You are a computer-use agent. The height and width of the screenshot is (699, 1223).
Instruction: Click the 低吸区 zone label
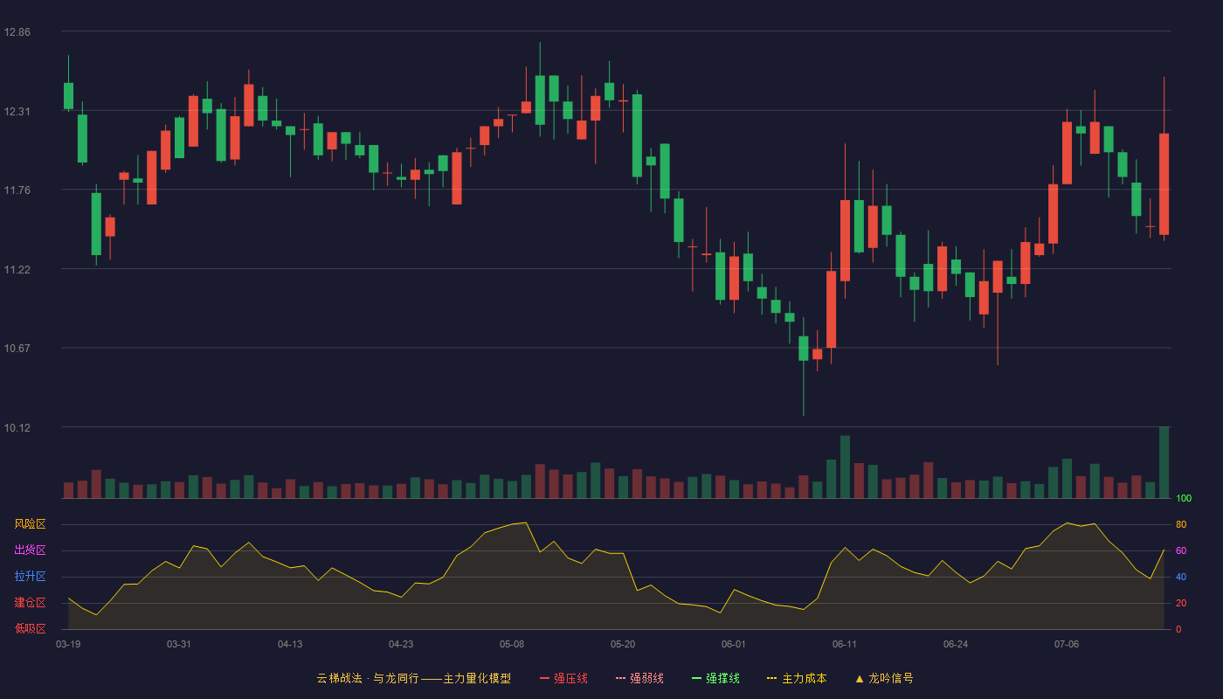(30, 628)
